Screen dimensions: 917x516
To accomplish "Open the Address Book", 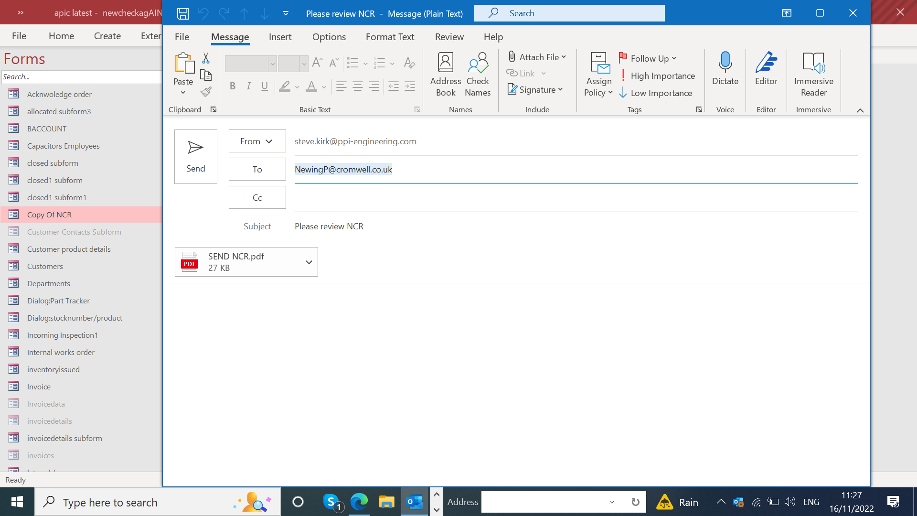I will click(445, 75).
